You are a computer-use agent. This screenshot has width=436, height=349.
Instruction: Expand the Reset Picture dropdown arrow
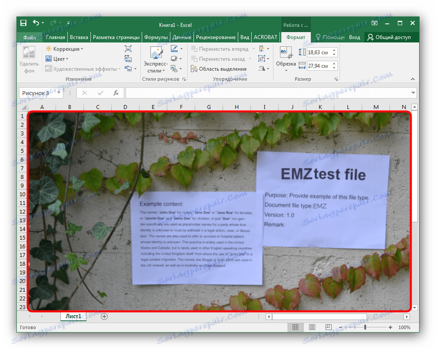[x=136, y=69]
